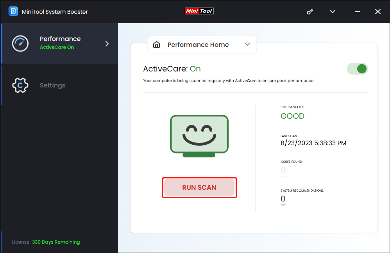Screen dimensions: 390x253
Task: Click the License label in sidebar footer
Action: click(x=21, y=242)
